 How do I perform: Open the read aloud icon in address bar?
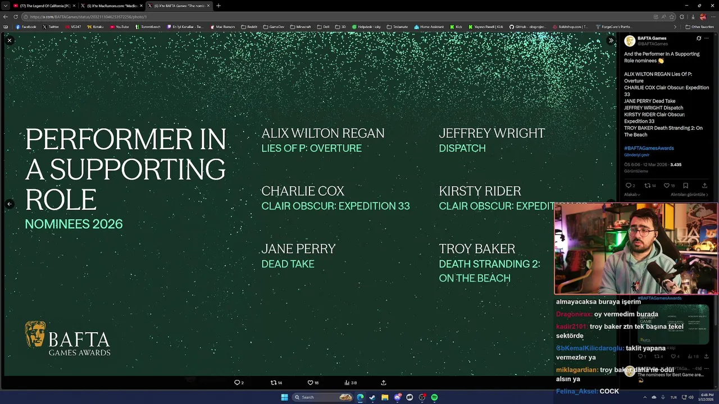point(663,17)
